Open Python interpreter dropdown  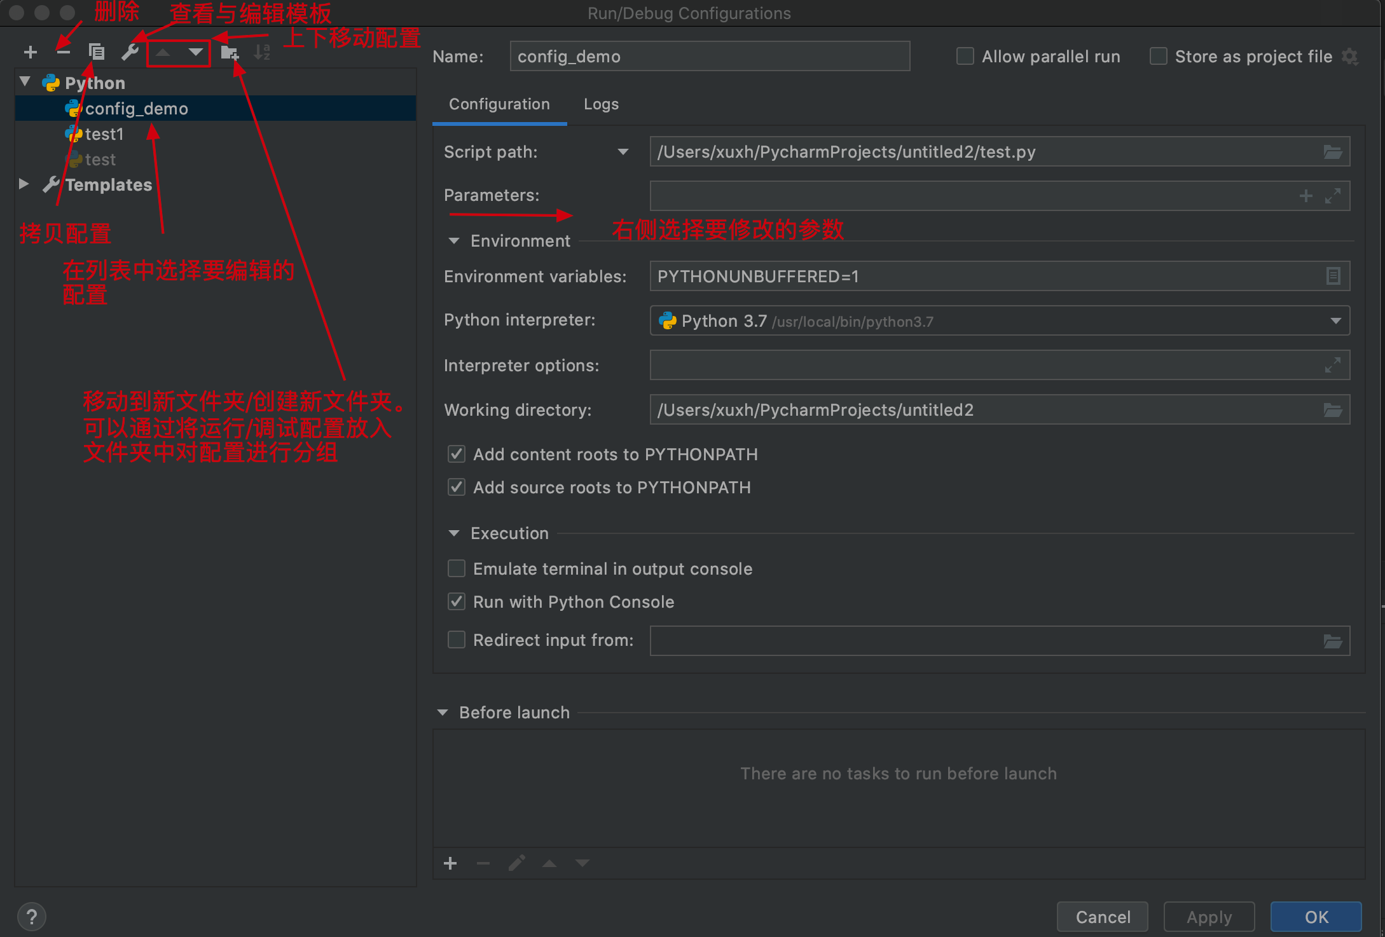[1336, 321]
